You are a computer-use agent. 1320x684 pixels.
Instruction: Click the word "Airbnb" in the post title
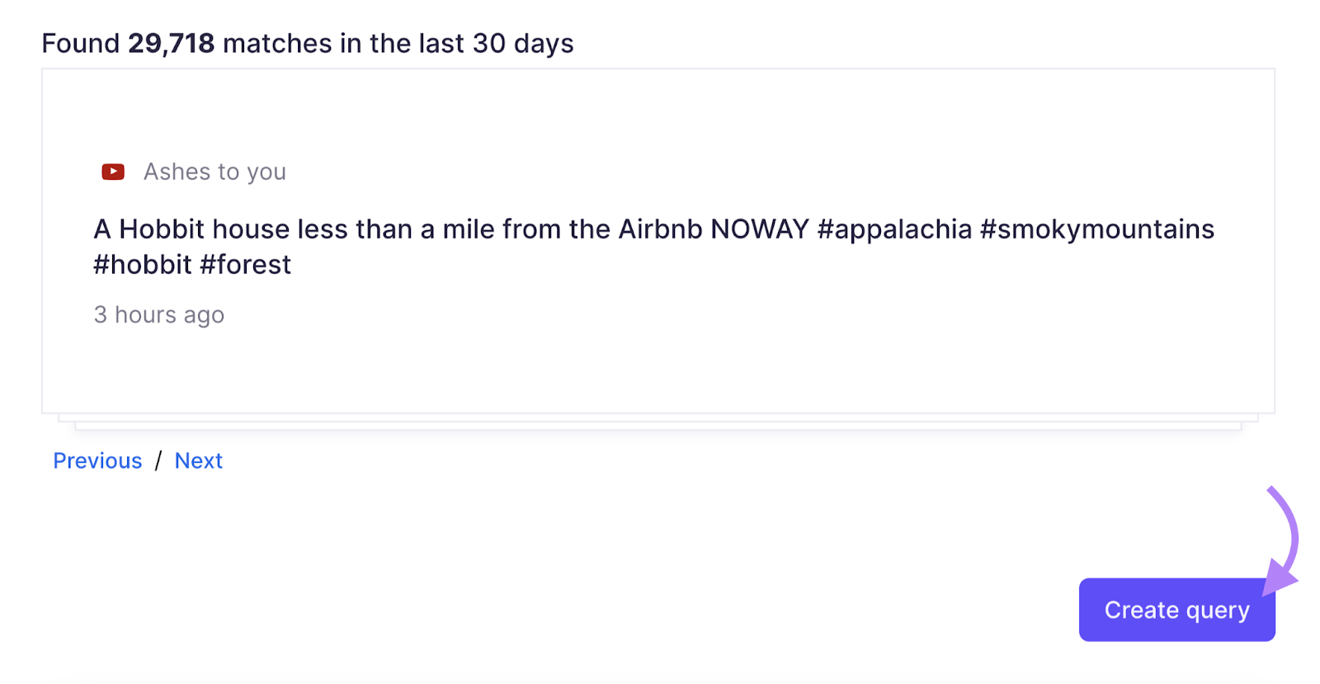click(660, 229)
